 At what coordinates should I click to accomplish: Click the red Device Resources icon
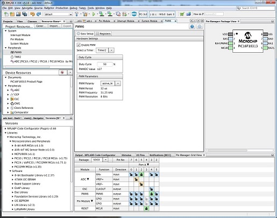[x=62, y=73]
